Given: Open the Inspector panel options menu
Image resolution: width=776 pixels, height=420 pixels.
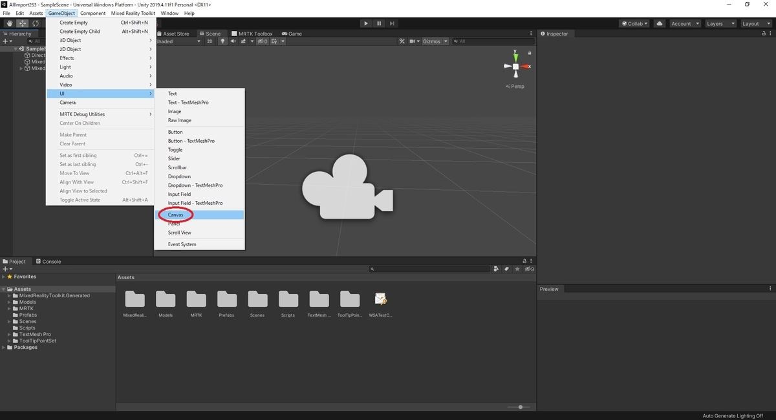Looking at the screenshot, I should point(770,34).
